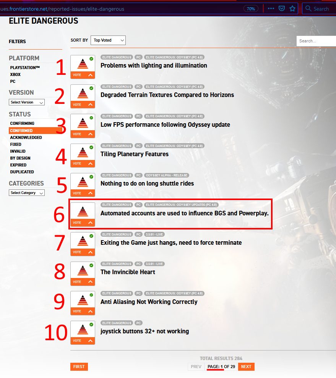Vote on joystick buttons 32+ not working
This screenshot has width=336, height=378.
click(83, 341)
